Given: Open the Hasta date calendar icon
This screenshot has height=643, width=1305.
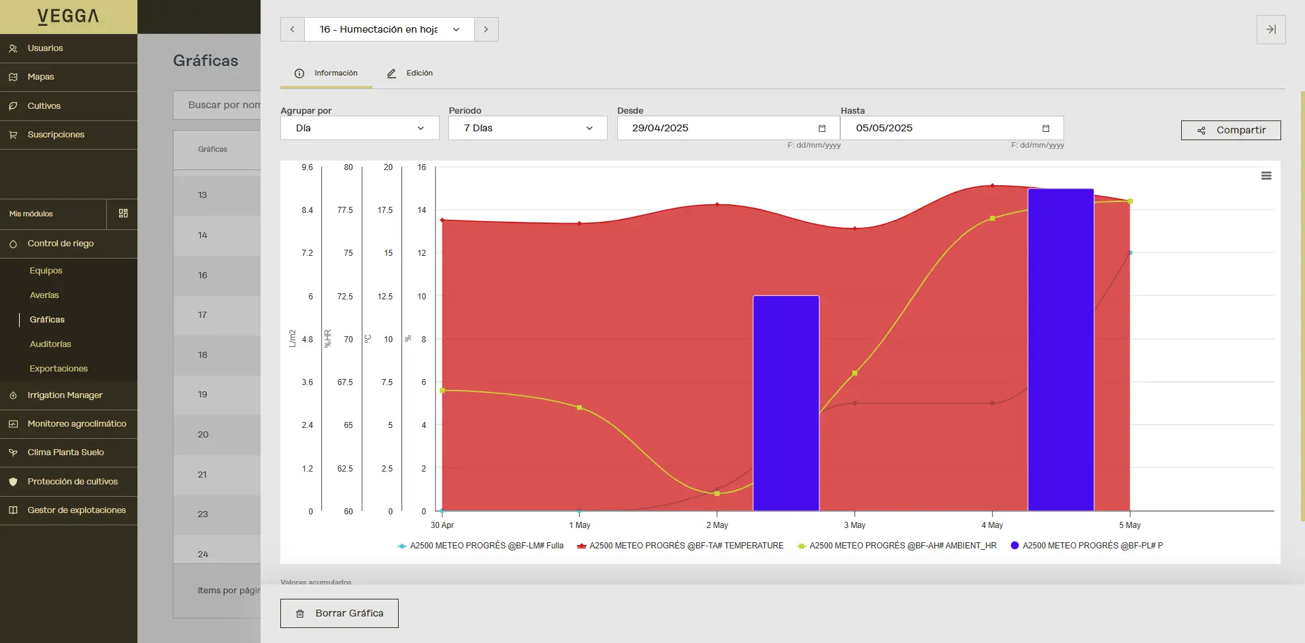Looking at the screenshot, I should [1045, 129].
